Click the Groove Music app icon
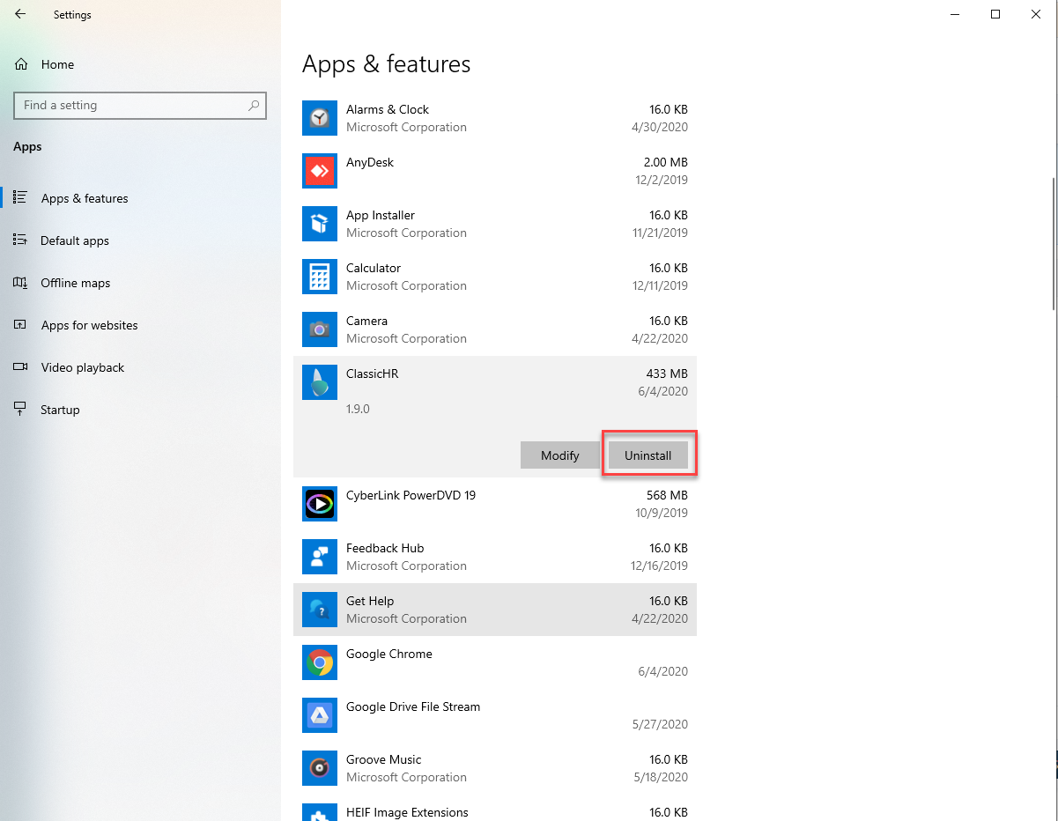Image resolution: width=1058 pixels, height=821 pixels. click(320, 768)
